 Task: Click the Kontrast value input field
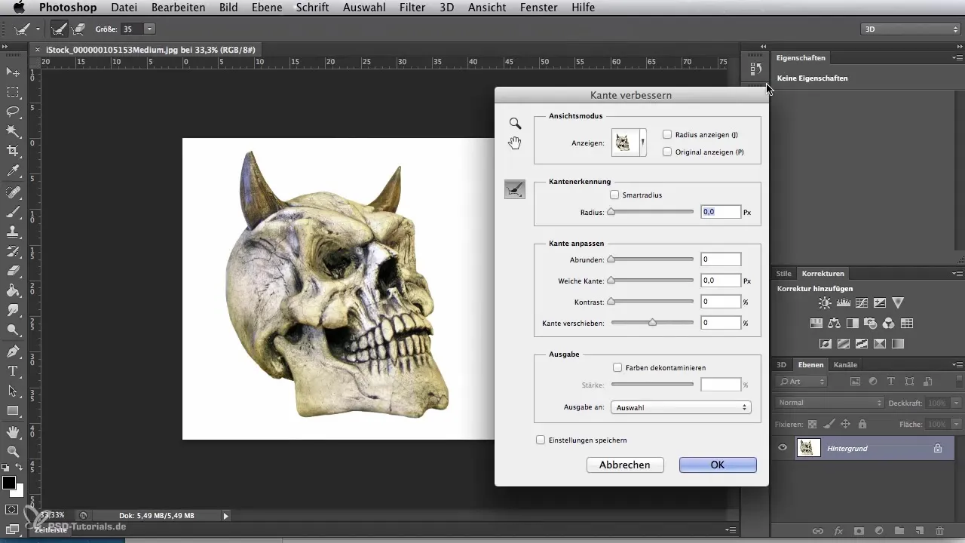[721, 302]
